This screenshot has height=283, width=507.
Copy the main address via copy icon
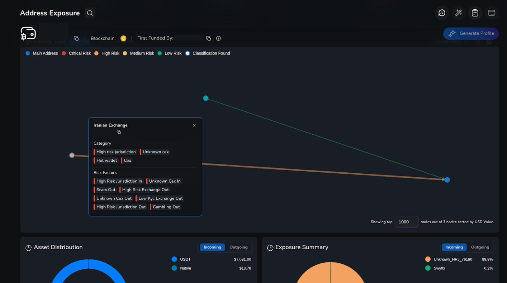coord(76,38)
